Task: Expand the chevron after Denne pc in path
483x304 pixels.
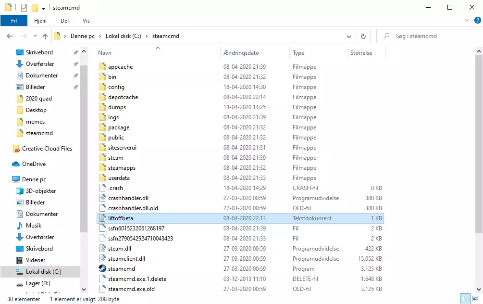Action: tap(100, 36)
